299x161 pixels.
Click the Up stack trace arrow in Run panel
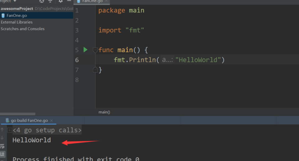[2, 130]
